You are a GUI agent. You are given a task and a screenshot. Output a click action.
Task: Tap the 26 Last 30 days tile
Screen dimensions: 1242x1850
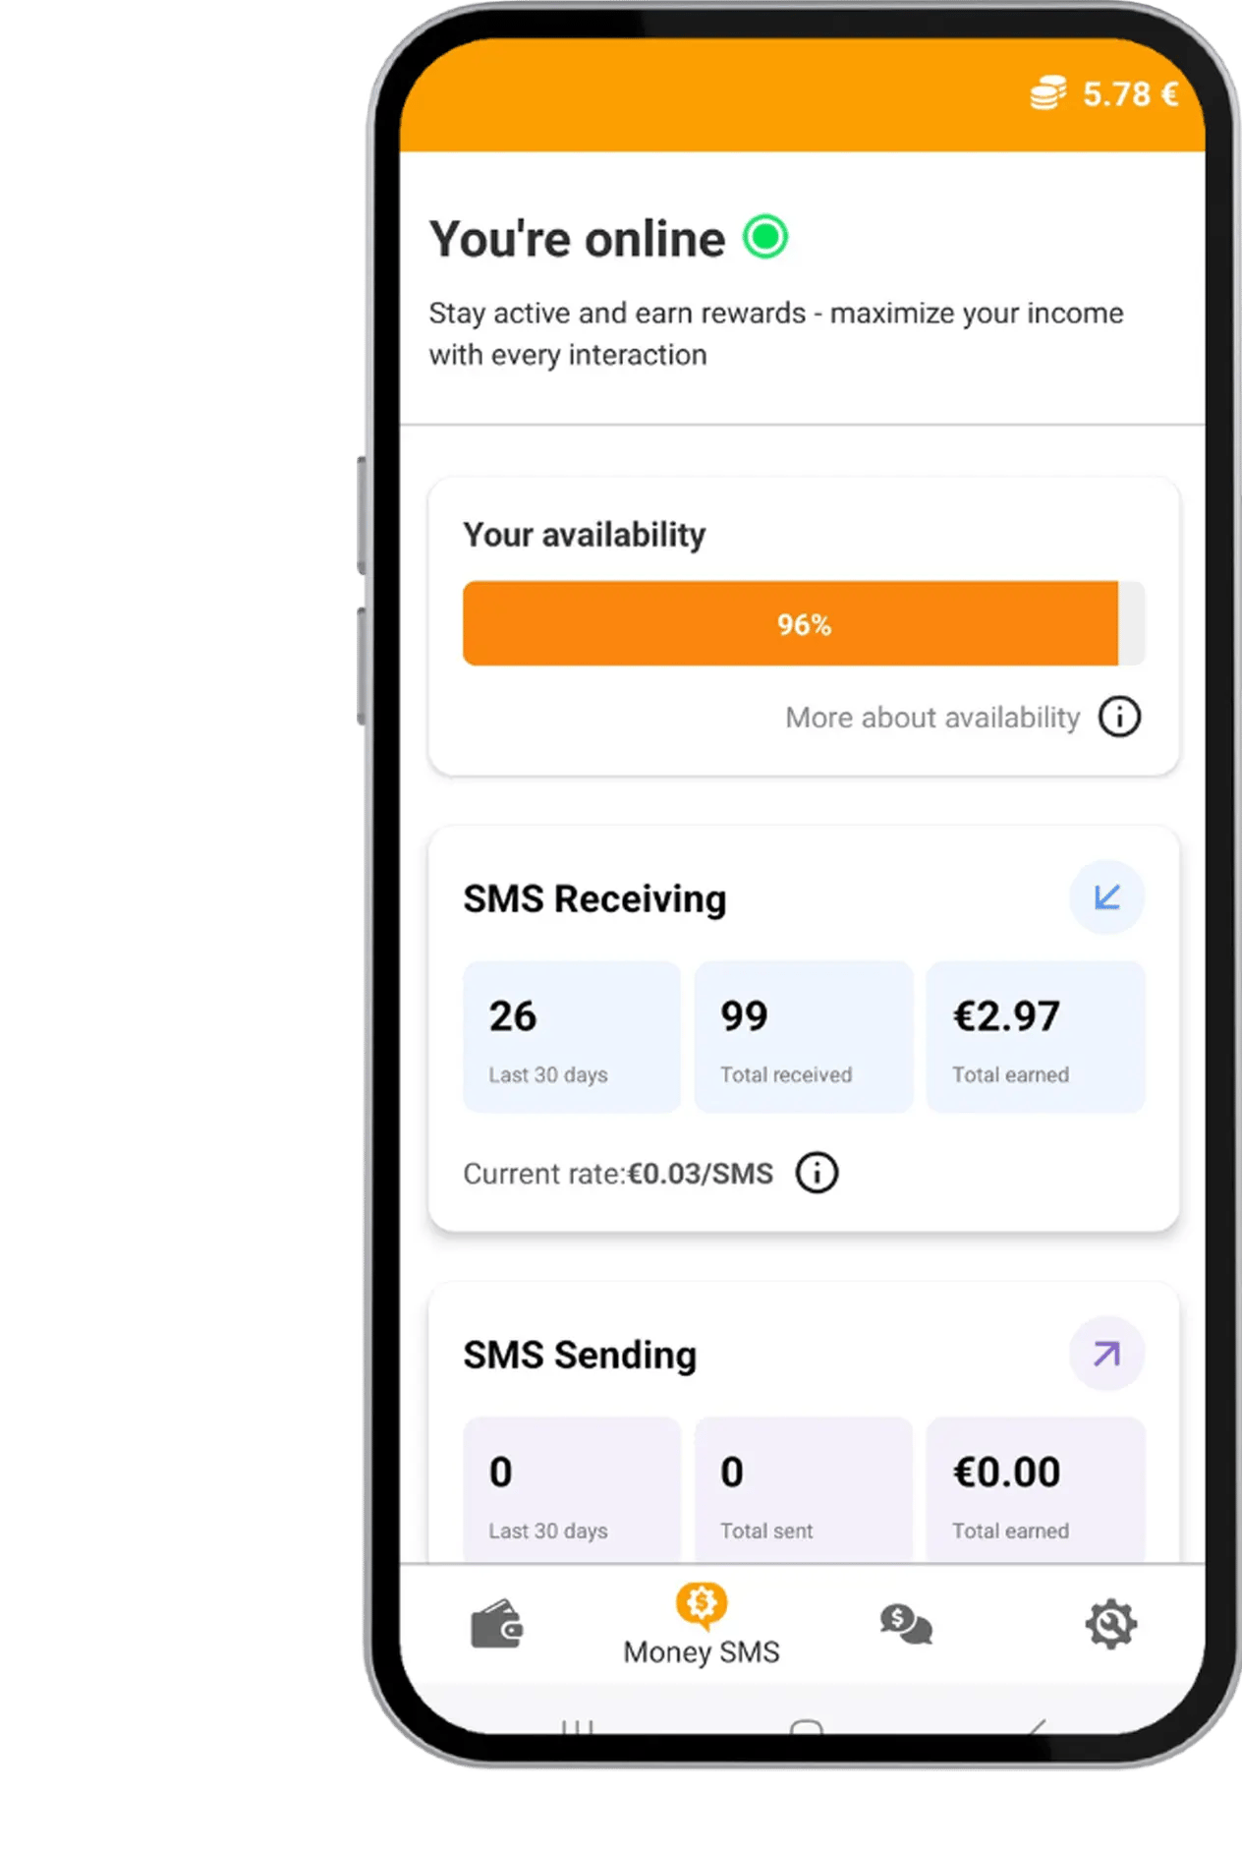point(572,1037)
